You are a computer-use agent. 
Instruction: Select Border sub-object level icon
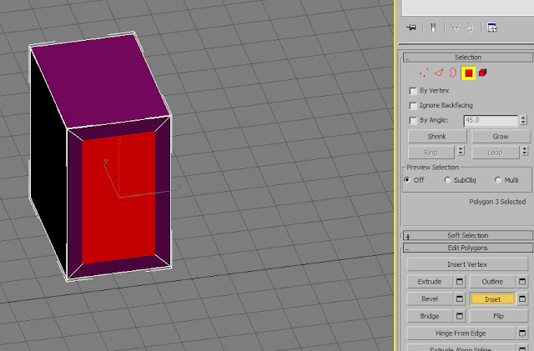click(452, 73)
